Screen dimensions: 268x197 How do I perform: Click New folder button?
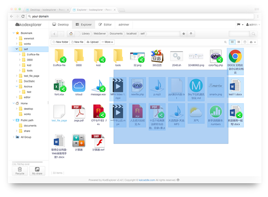point(60,42)
